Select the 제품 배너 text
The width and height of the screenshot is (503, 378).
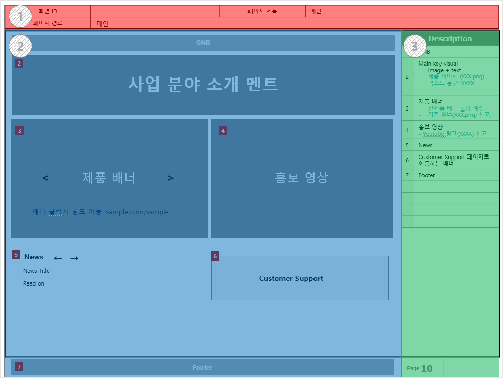point(109,178)
